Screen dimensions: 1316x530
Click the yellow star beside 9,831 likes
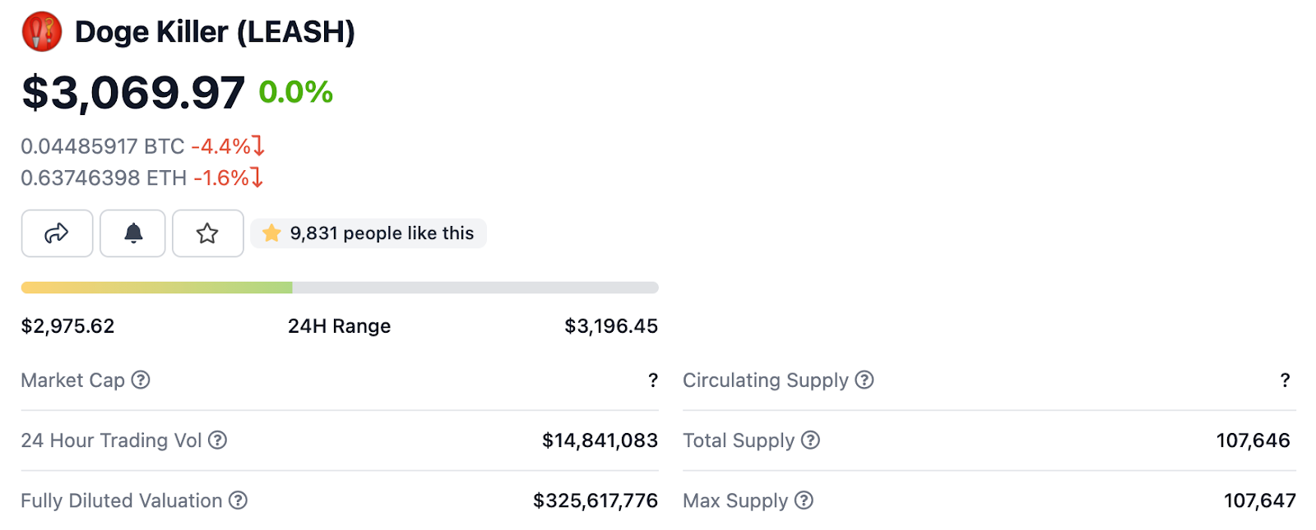[x=271, y=233]
